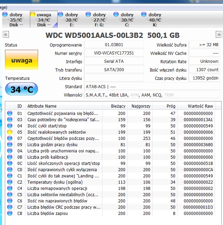Screen dimensions: 223x225
Task: Click the Wielkość NV Cache value field
Action: point(204,53)
